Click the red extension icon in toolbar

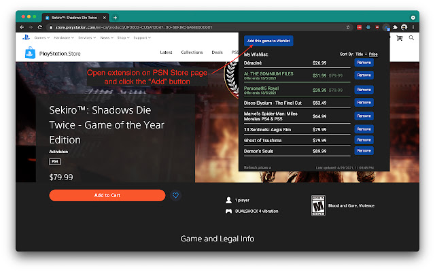coord(359,27)
